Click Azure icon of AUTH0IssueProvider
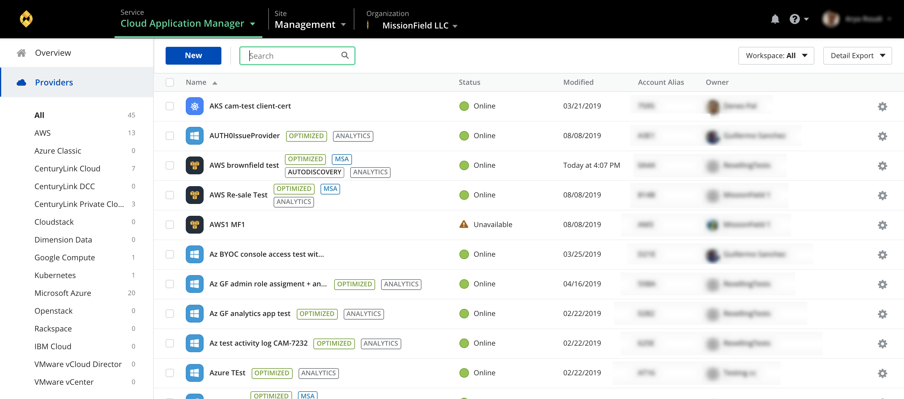 coord(194,136)
